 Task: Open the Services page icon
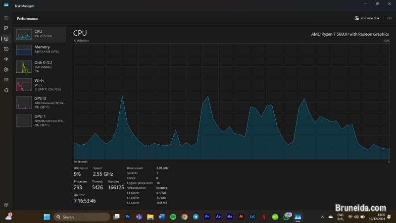[x=6, y=90]
